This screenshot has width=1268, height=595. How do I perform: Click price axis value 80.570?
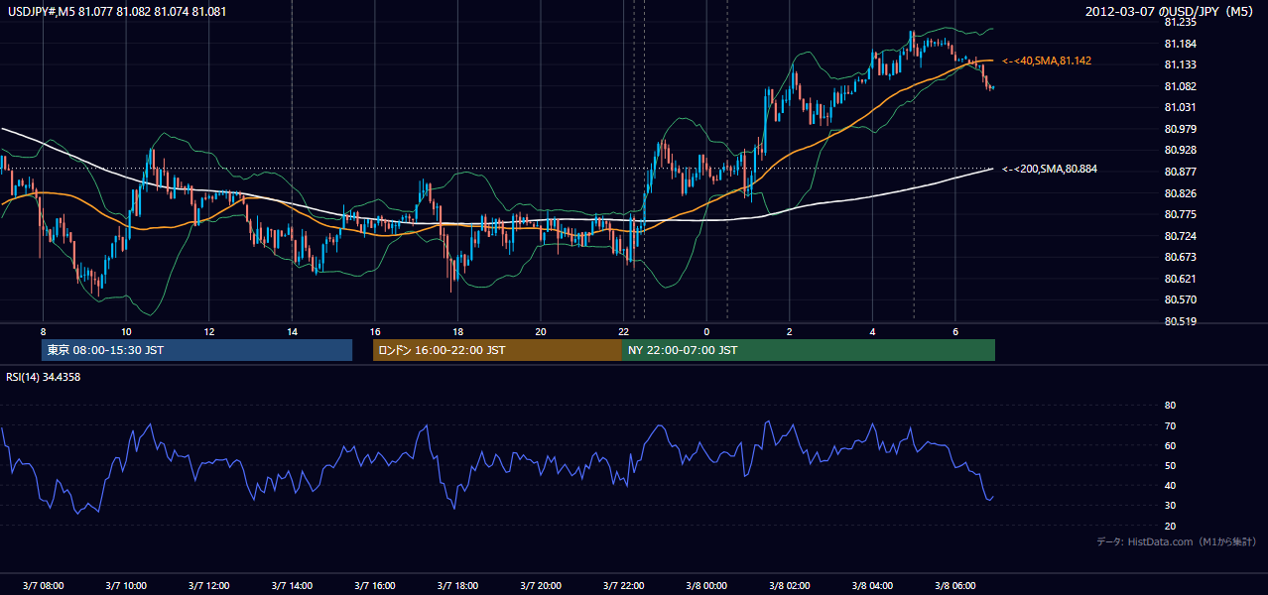pyautogui.click(x=1180, y=299)
